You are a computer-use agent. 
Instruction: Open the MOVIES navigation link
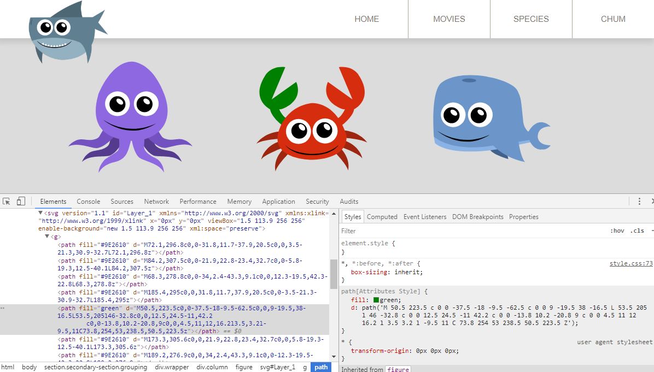(x=449, y=19)
